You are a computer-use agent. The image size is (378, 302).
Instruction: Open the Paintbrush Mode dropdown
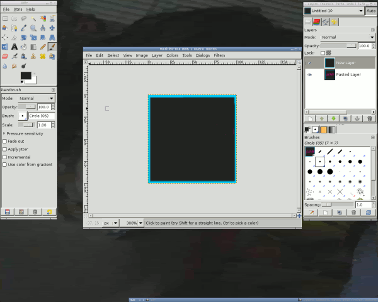point(37,98)
